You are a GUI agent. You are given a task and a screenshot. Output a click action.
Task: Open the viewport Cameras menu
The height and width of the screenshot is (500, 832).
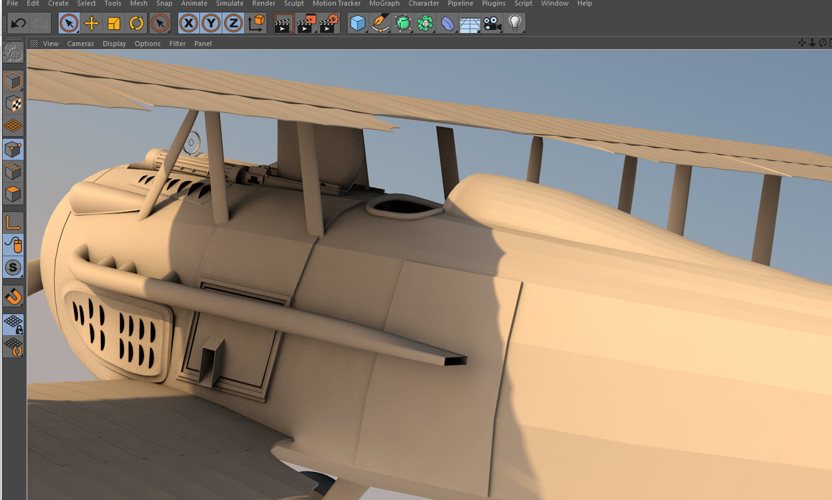[80, 44]
